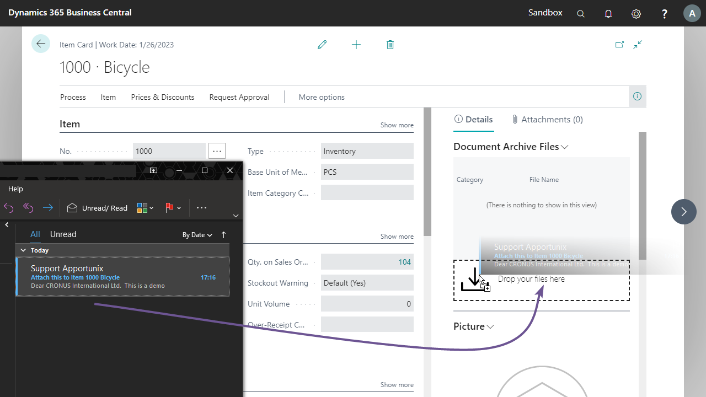Click the collapse page arrows icon
Screen dimensions: 706x397
(638, 45)
